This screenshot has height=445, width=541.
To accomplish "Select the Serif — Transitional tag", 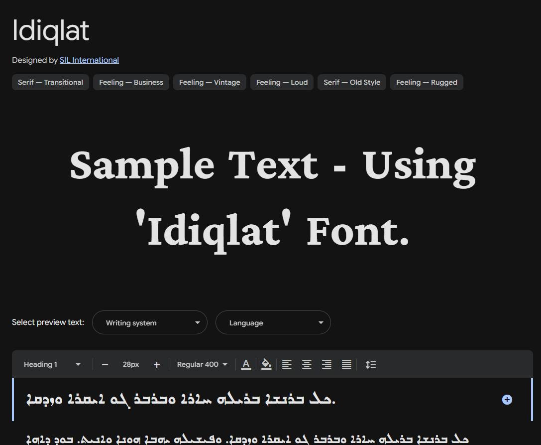I will coord(50,82).
